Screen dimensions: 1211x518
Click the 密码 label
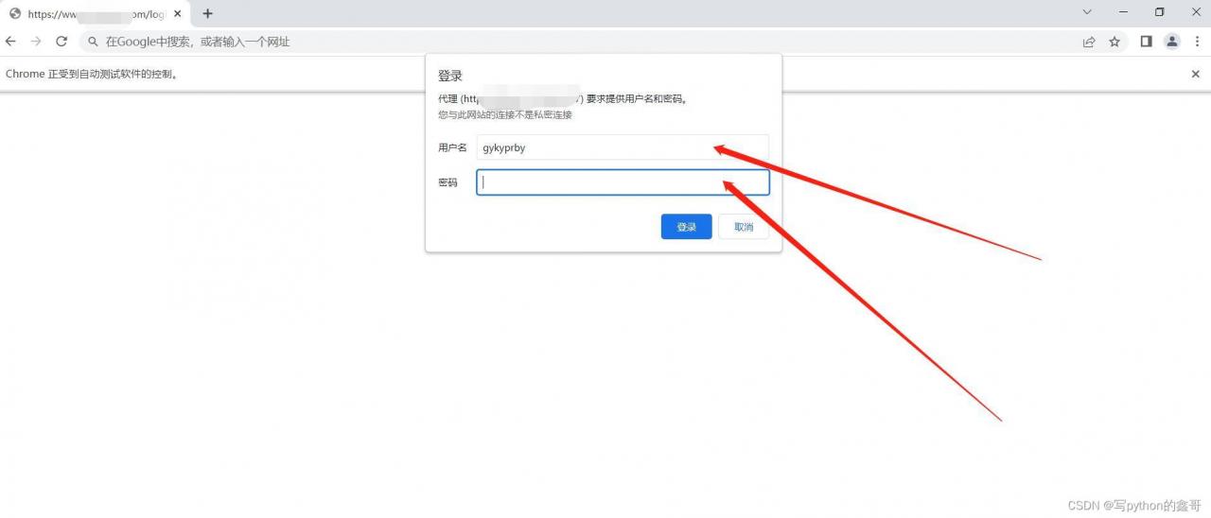[x=448, y=183]
